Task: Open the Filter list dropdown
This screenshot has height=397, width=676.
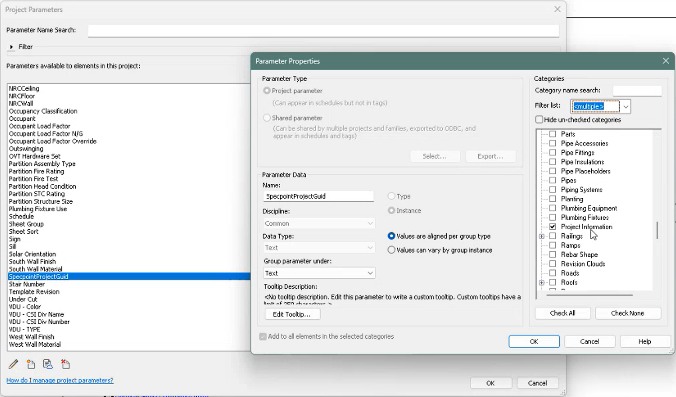Action: click(x=626, y=106)
